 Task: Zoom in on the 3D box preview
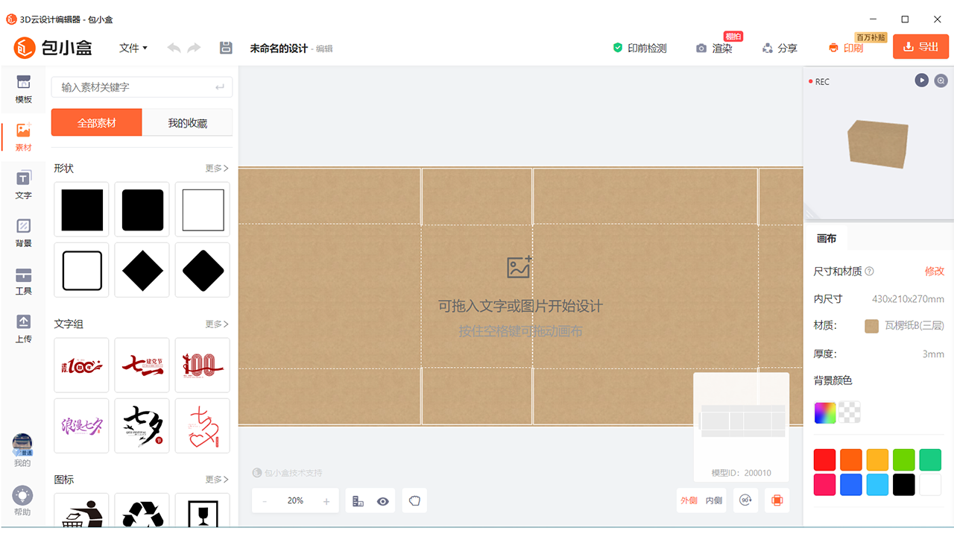[x=941, y=81]
